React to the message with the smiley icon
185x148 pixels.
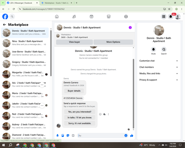(100, 114)
